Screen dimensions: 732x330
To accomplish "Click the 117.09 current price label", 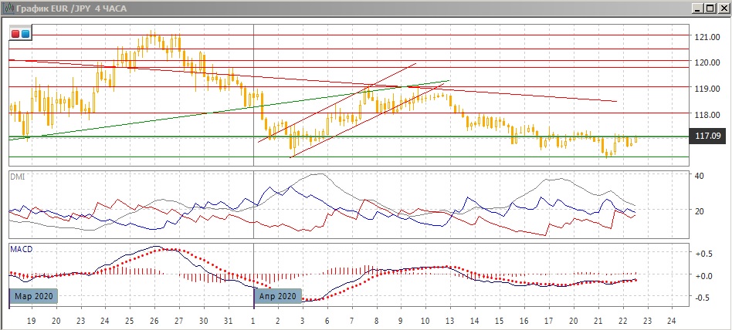I will [708, 136].
